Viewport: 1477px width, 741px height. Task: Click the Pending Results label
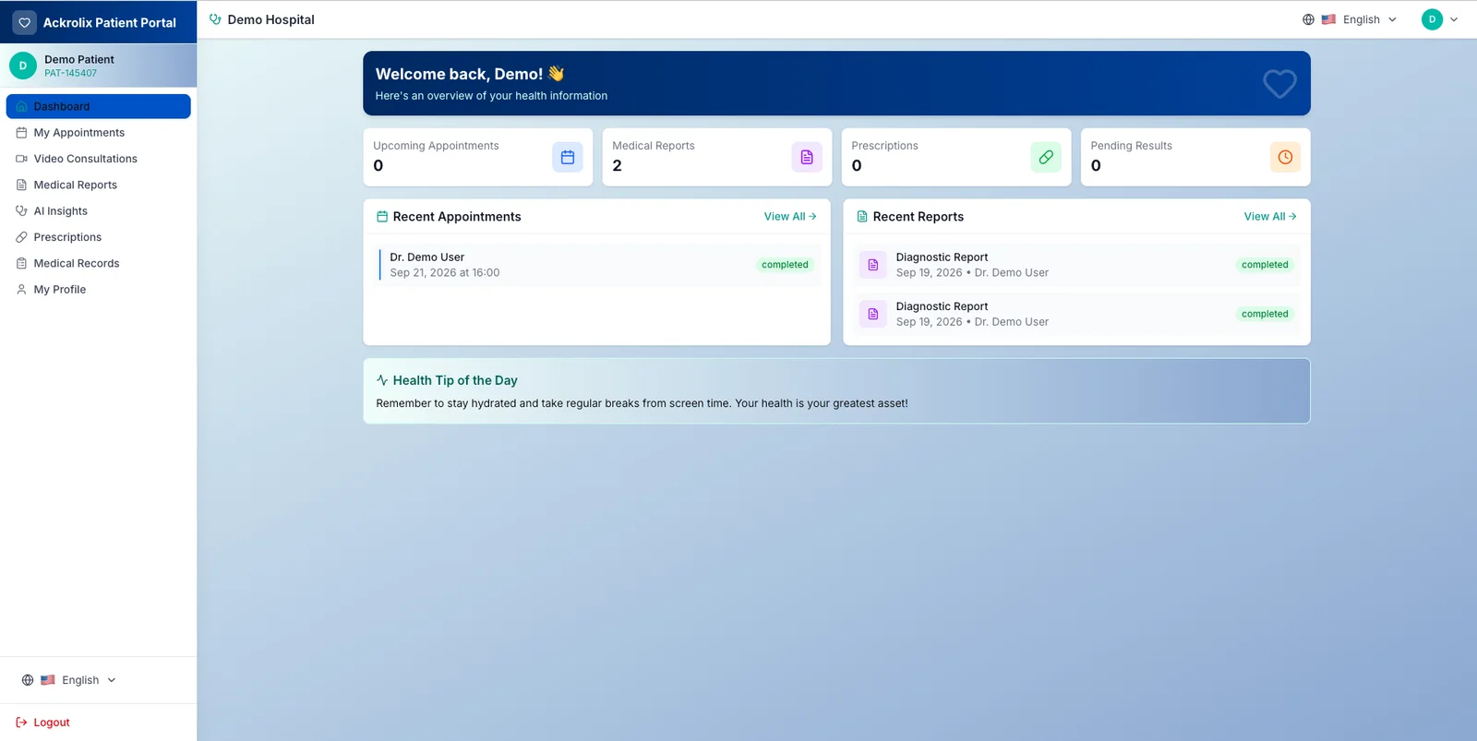point(1131,146)
